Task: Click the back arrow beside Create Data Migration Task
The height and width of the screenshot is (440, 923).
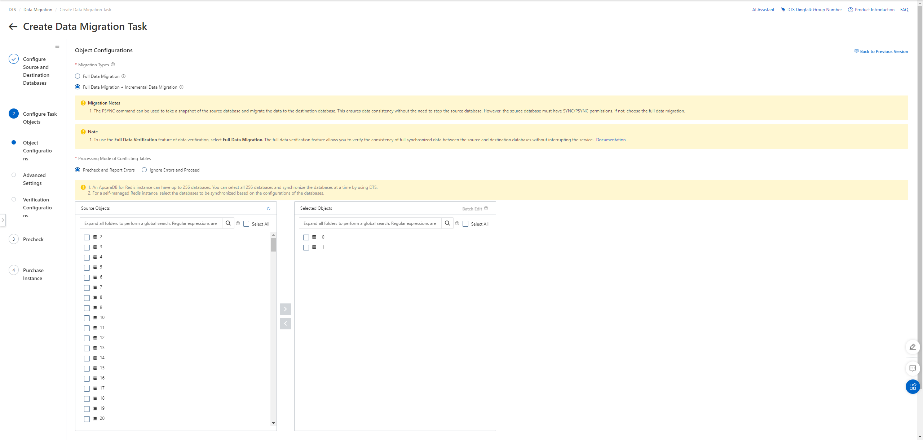Action: pyautogui.click(x=13, y=27)
